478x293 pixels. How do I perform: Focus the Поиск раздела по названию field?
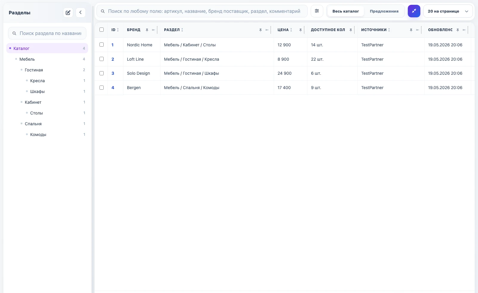tap(47, 33)
